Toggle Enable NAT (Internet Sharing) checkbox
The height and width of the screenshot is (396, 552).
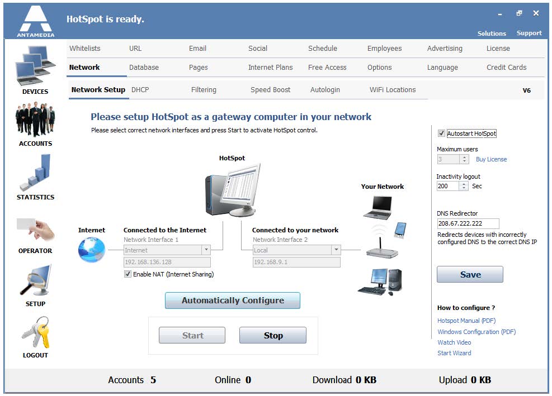[x=128, y=274]
